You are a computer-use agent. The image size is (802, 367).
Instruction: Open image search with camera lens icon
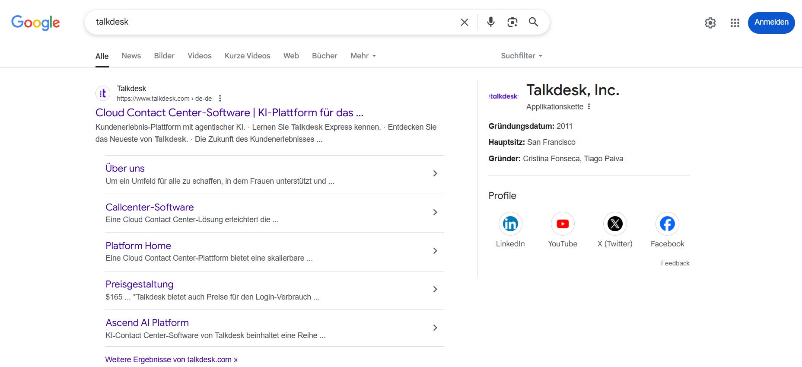click(x=512, y=22)
